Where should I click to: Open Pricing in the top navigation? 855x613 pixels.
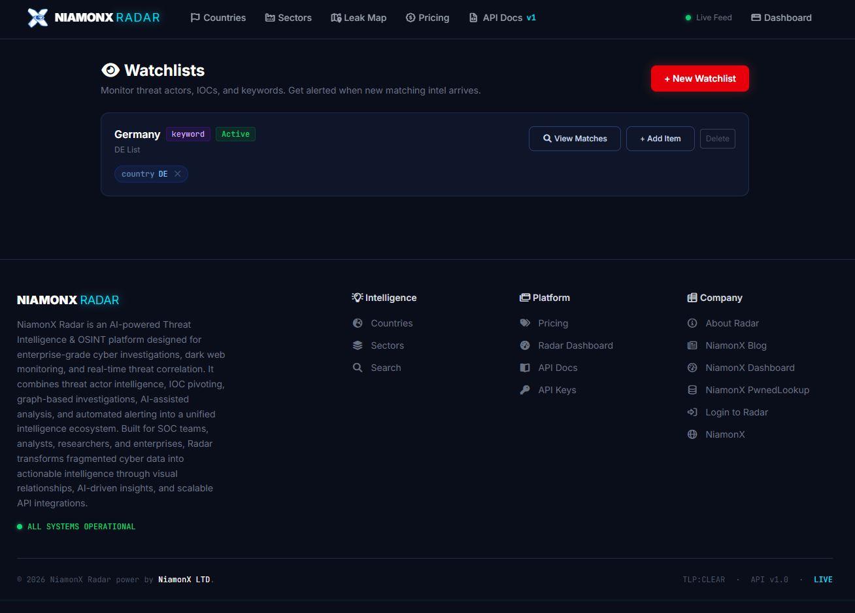pyautogui.click(x=427, y=18)
